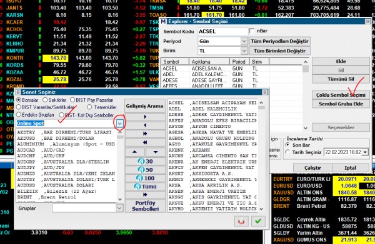Select the top 100 symbols button
Viewport: 375px width, 244px height.
click(145, 178)
